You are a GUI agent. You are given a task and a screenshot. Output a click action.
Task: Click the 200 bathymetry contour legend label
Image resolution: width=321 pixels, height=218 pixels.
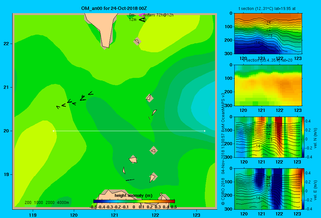[x=28, y=203]
